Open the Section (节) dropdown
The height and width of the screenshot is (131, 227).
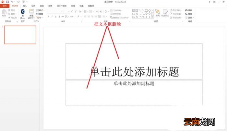point(40,18)
